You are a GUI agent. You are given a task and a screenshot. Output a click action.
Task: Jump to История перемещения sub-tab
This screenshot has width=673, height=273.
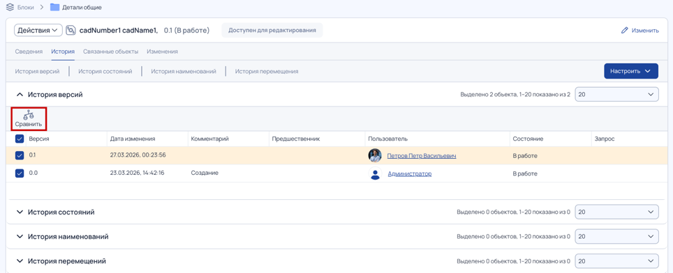pyautogui.click(x=267, y=72)
